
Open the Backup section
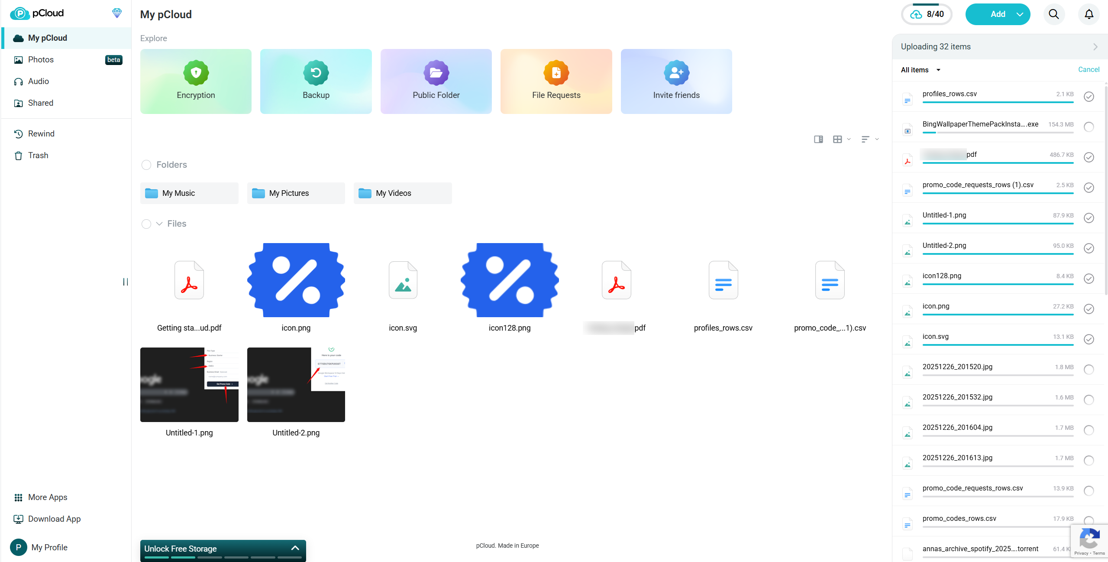316,81
